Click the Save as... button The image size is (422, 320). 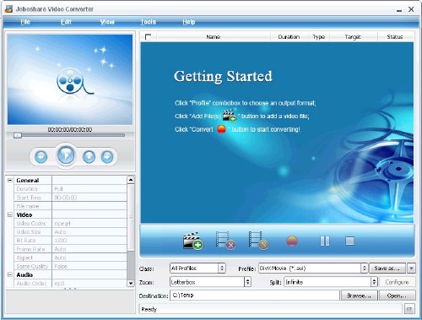[x=387, y=268]
